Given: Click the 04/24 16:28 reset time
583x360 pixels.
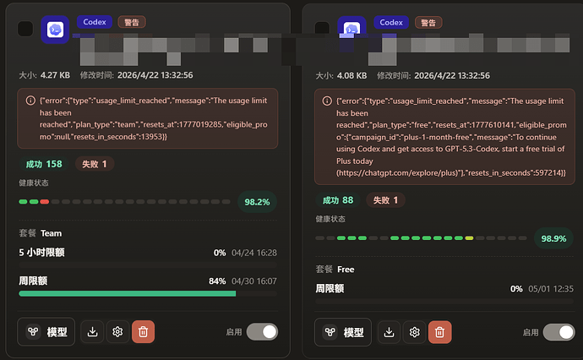Looking at the screenshot, I should click(x=254, y=253).
